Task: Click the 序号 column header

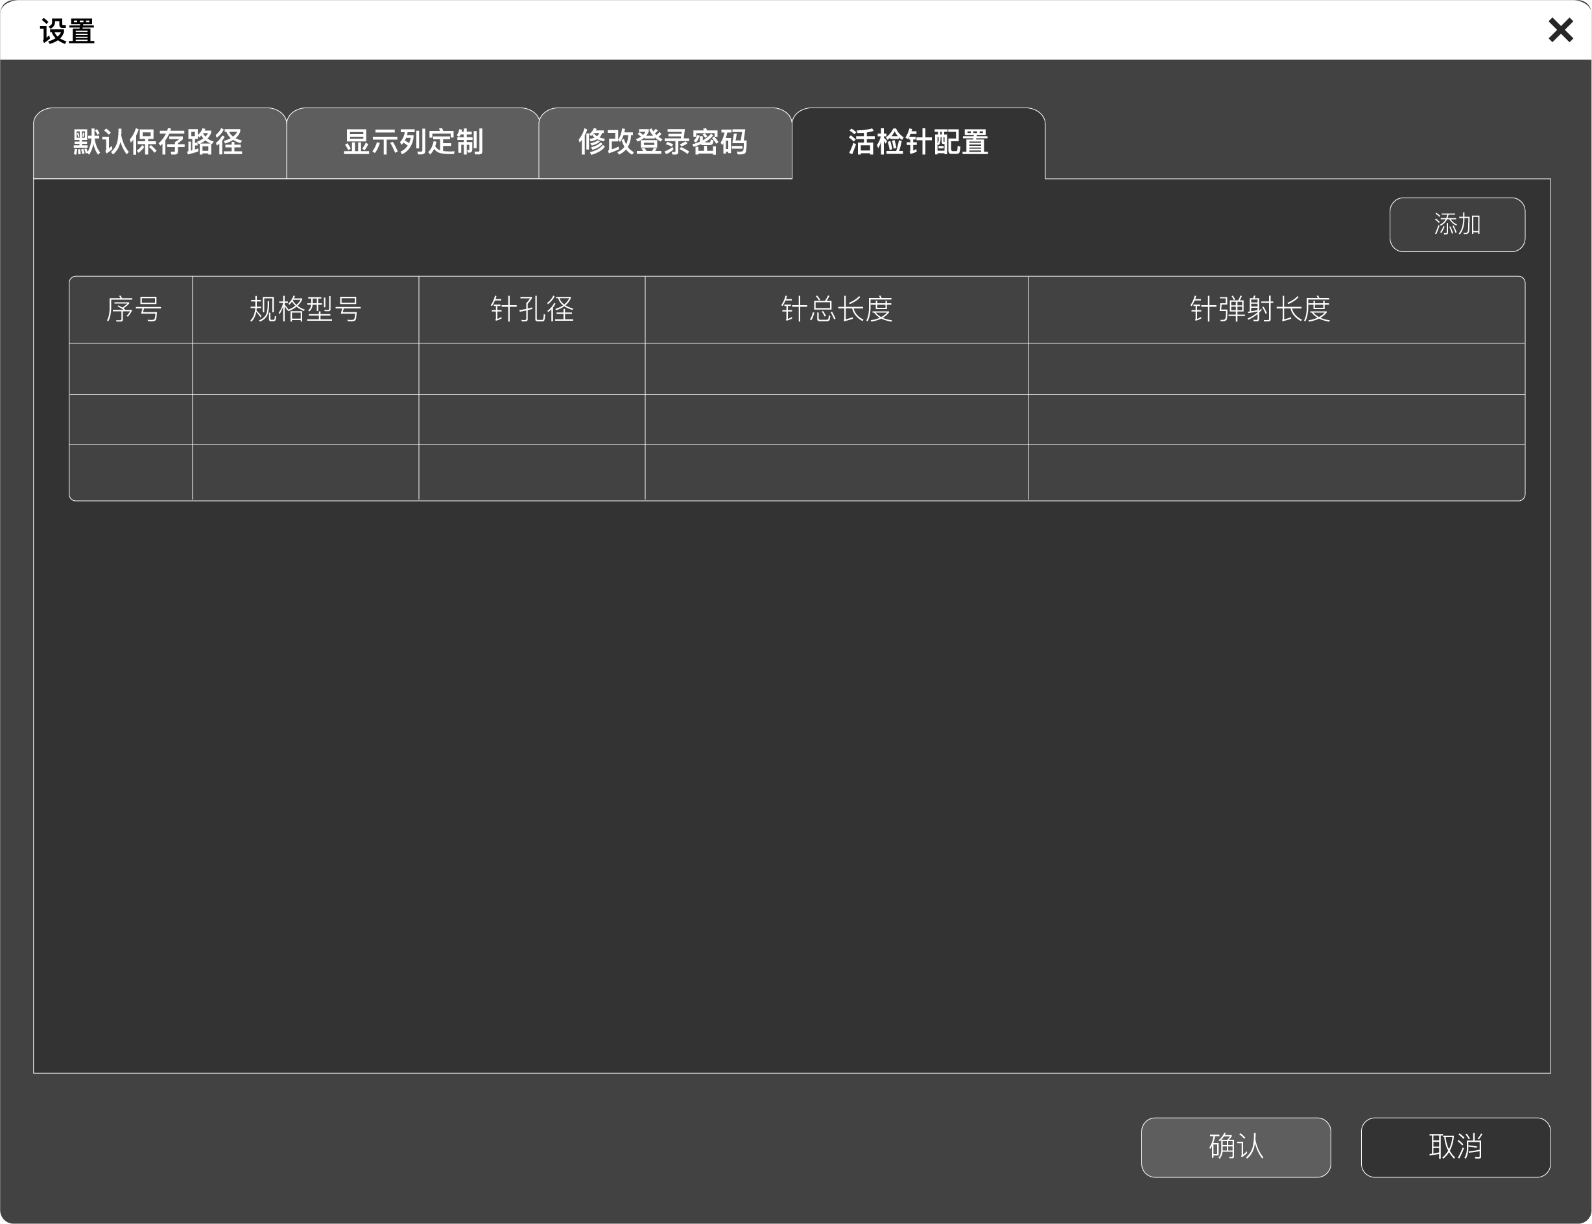Action: coord(132,310)
